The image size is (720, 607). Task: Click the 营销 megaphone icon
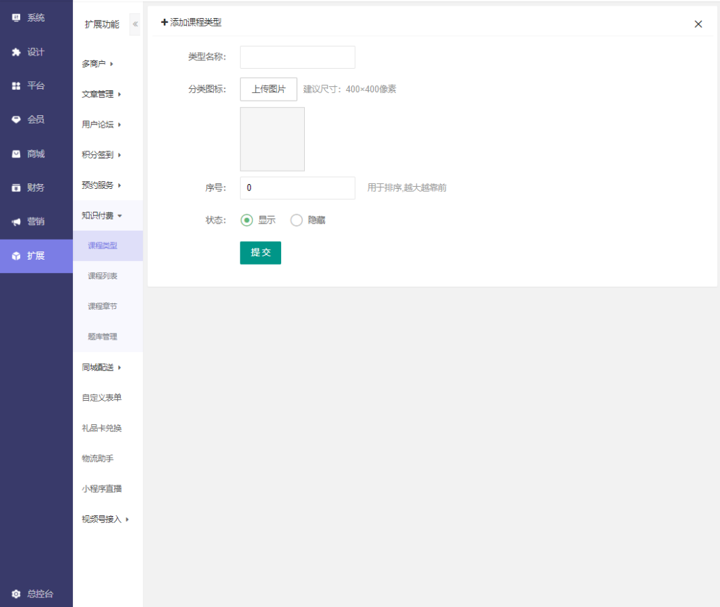(16, 222)
